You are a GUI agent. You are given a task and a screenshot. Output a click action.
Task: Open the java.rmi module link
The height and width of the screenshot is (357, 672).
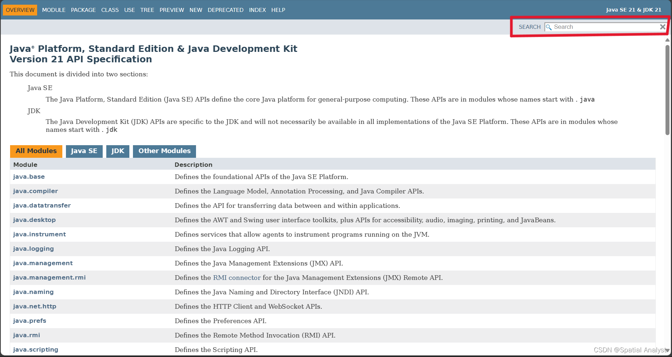(x=26, y=335)
